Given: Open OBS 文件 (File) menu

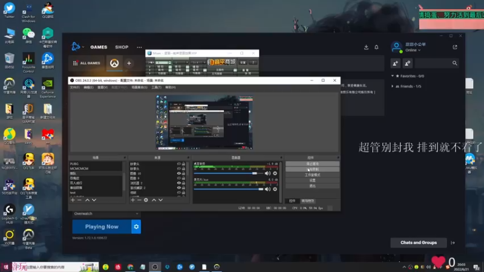Looking at the screenshot, I should coord(74,87).
